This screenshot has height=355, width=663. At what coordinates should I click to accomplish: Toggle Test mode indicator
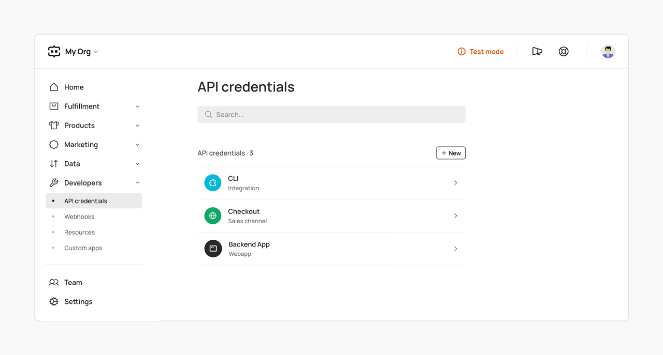point(481,52)
